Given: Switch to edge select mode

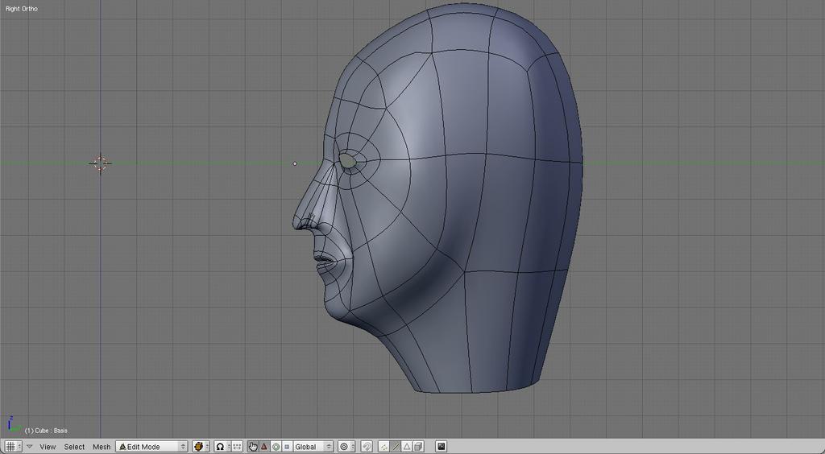Looking at the screenshot, I should [395, 447].
